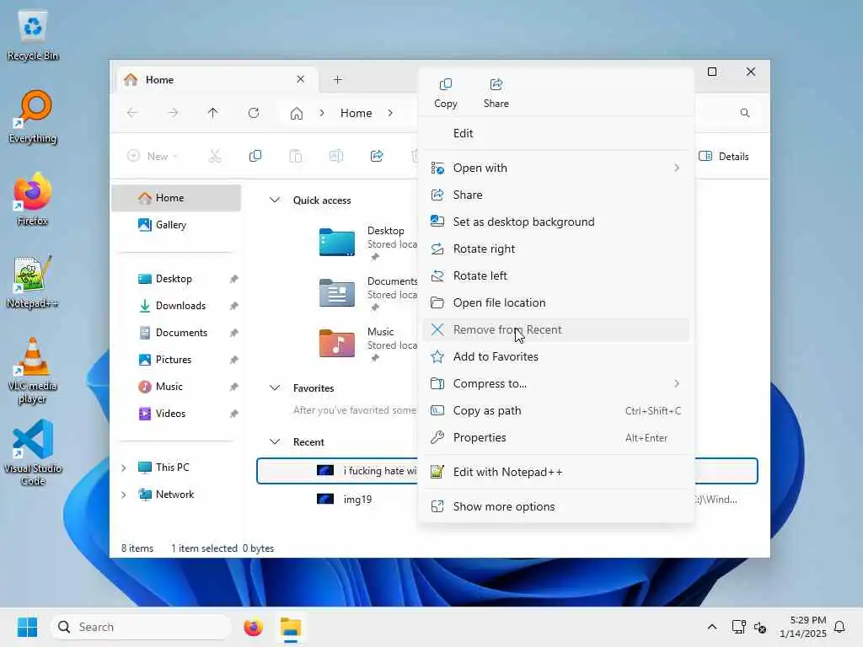Open Videos in sidebar

pyautogui.click(x=176, y=414)
